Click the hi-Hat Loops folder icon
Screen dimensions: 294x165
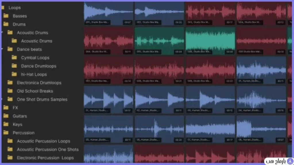(14, 74)
